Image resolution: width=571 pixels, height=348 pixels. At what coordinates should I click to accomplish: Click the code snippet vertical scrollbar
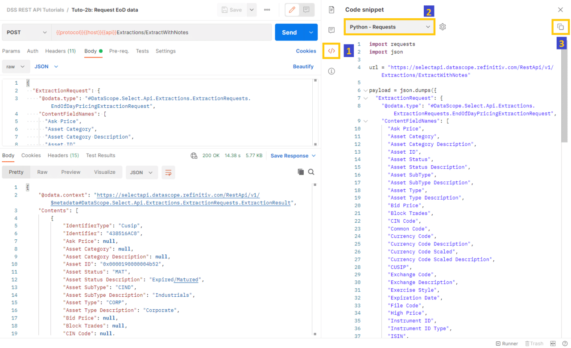tap(564, 91)
